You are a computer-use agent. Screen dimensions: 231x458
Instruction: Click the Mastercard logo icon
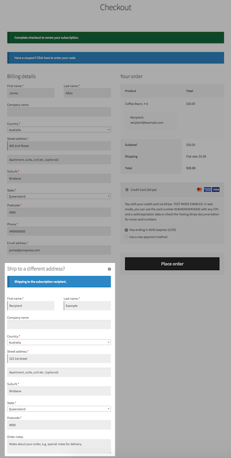tap(199, 189)
